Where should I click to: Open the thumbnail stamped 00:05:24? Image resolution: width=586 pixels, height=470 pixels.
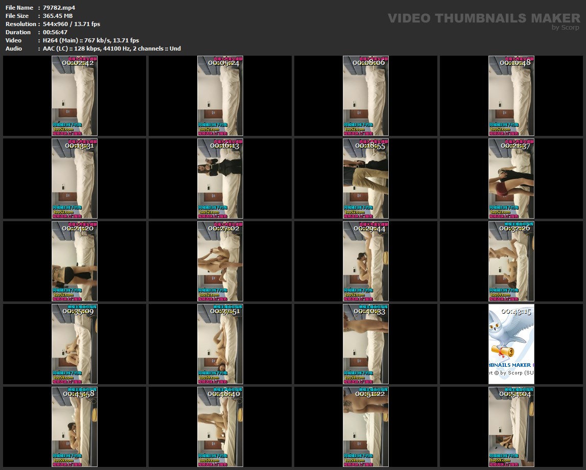point(220,96)
